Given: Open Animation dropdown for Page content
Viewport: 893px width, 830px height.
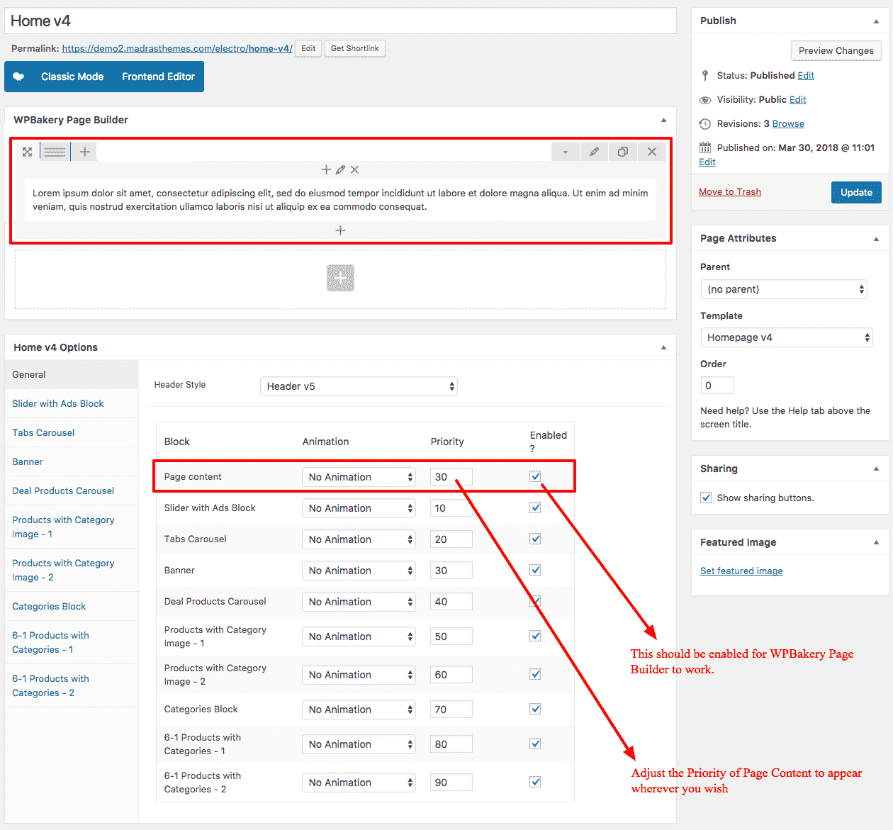Looking at the screenshot, I should click(x=359, y=477).
